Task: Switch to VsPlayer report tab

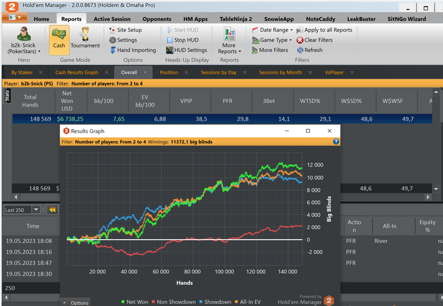Action: 334,73
